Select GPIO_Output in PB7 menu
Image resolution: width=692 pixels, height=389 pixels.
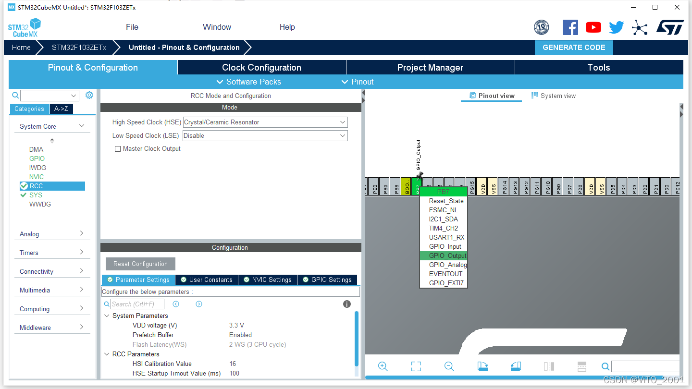click(x=443, y=256)
